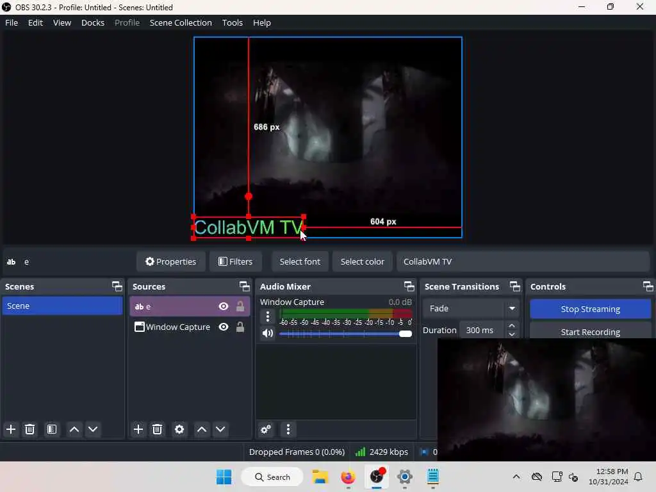Open Firefox from taskbar

point(348,477)
